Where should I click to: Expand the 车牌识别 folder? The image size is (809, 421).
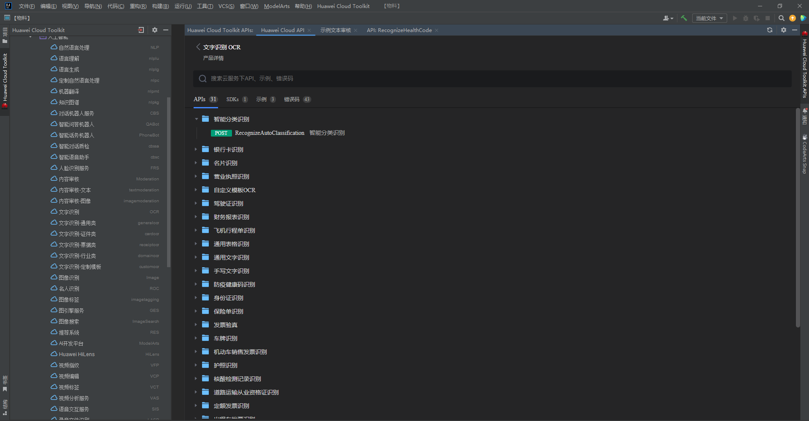coord(196,338)
